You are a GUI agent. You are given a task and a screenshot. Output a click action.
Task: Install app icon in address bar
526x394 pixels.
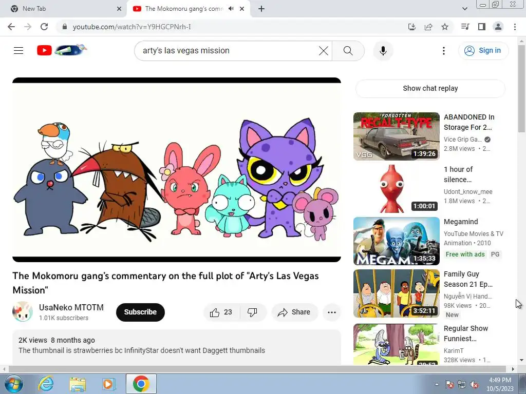(412, 27)
